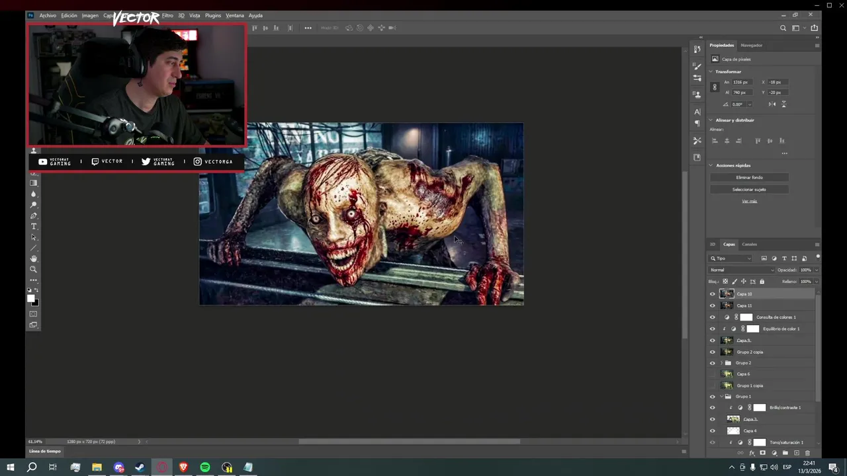
Task: Open the Character panel icon
Action: 697,112
